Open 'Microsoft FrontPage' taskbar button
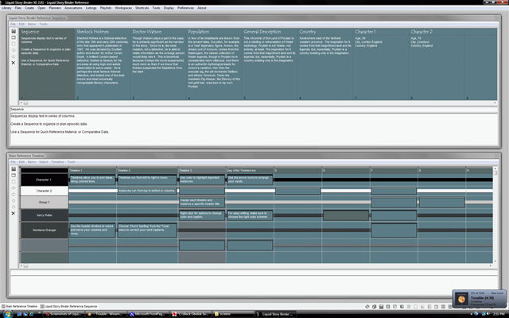This screenshot has height=318, width=509. coord(148,314)
